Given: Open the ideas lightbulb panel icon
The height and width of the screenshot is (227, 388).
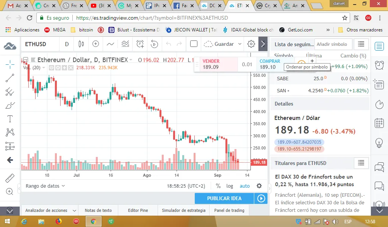Looking at the screenshot, I should pos(379,143).
